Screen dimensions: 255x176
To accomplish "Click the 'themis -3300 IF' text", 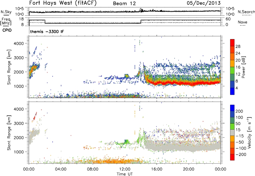I will [x=47, y=31].
